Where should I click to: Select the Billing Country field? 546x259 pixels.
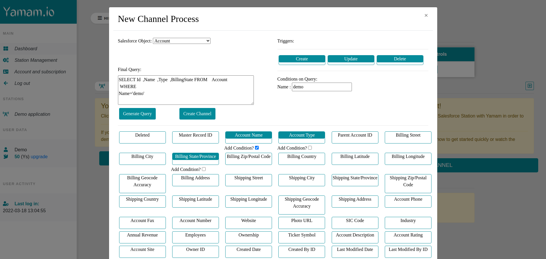point(302,159)
